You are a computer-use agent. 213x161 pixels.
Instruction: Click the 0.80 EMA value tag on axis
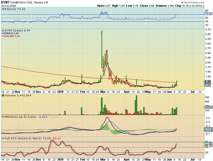[x=208, y=85]
